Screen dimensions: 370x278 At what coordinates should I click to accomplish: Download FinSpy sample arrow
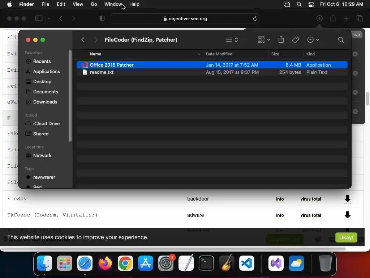tap(347, 199)
